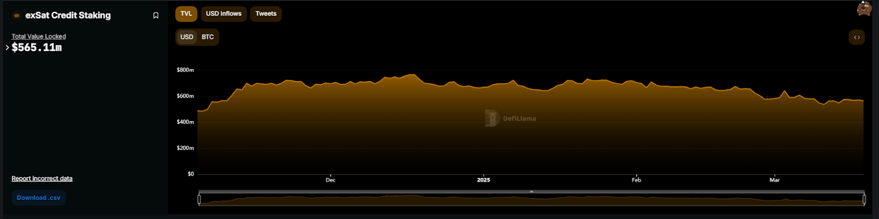The image size is (879, 219).
Task: Click the $565.11m TVL value
Action: [x=37, y=48]
